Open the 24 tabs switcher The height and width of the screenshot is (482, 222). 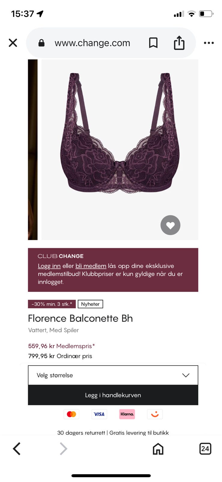pyautogui.click(x=205, y=449)
